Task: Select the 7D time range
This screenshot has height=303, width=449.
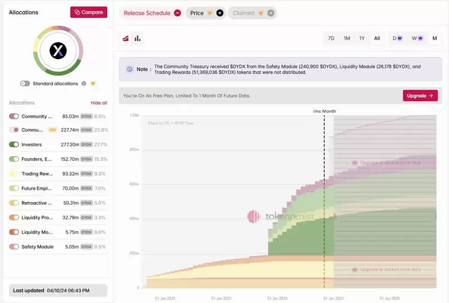Action: (x=331, y=38)
